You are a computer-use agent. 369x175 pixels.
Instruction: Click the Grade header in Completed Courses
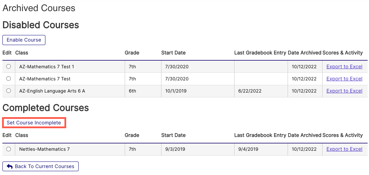point(132,135)
